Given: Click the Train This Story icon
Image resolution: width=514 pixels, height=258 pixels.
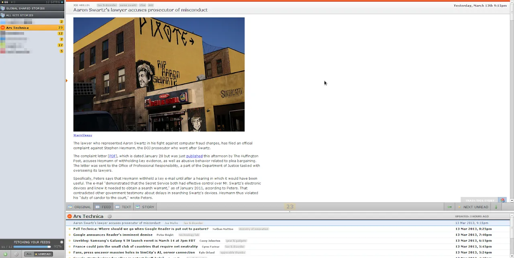Looking at the screenshot, I should pos(502,200).
